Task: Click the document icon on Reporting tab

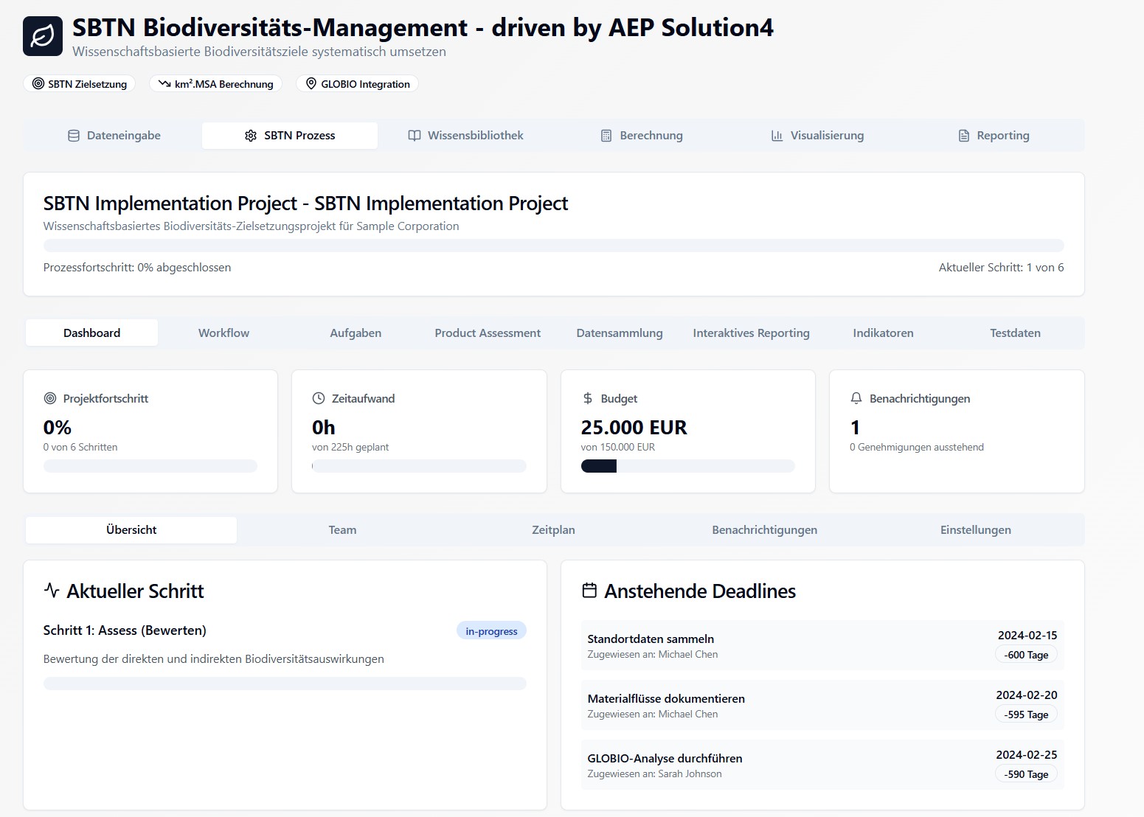Action: coord(964,136)
